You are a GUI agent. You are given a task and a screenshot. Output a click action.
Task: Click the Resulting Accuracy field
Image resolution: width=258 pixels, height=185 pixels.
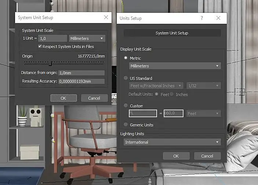(x=81, y=81)
